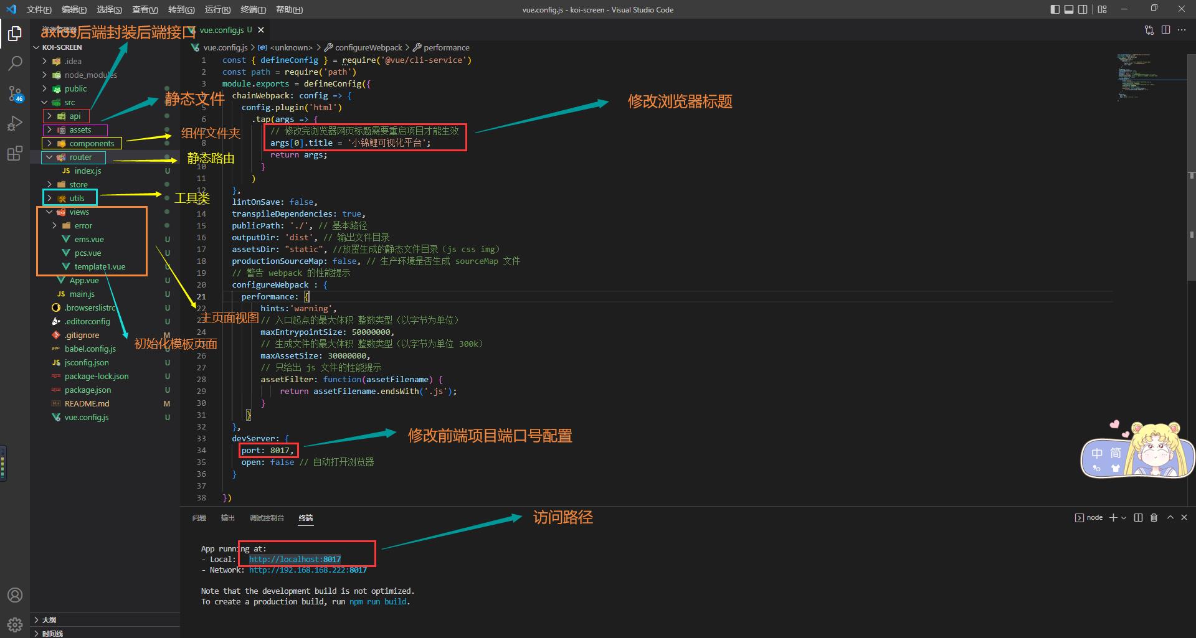Add a new terminal with plus icon
The image size is (1196, 638).
click(1113, 517)
